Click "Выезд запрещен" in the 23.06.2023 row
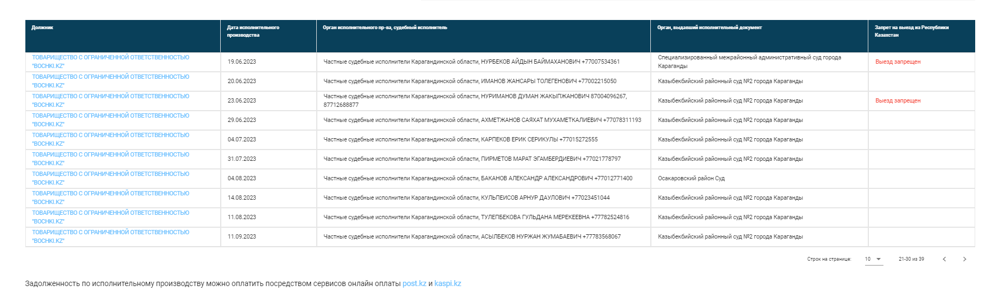993x292 pixels. pos(897,100)
